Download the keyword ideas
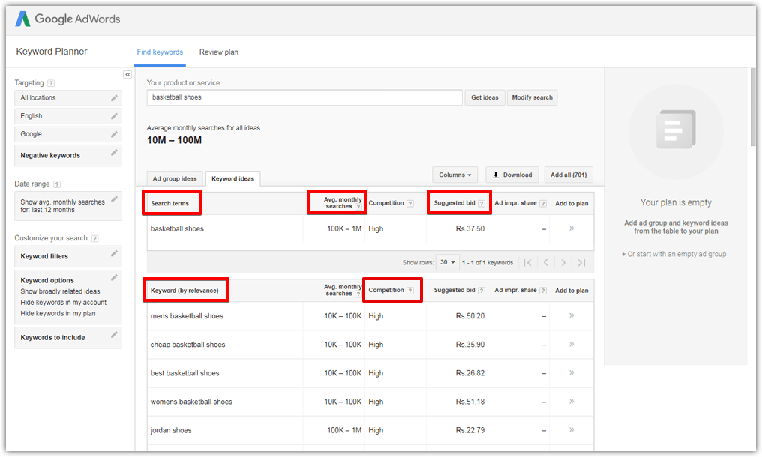This screenshot has height=457, width=762. pos(512,175)
